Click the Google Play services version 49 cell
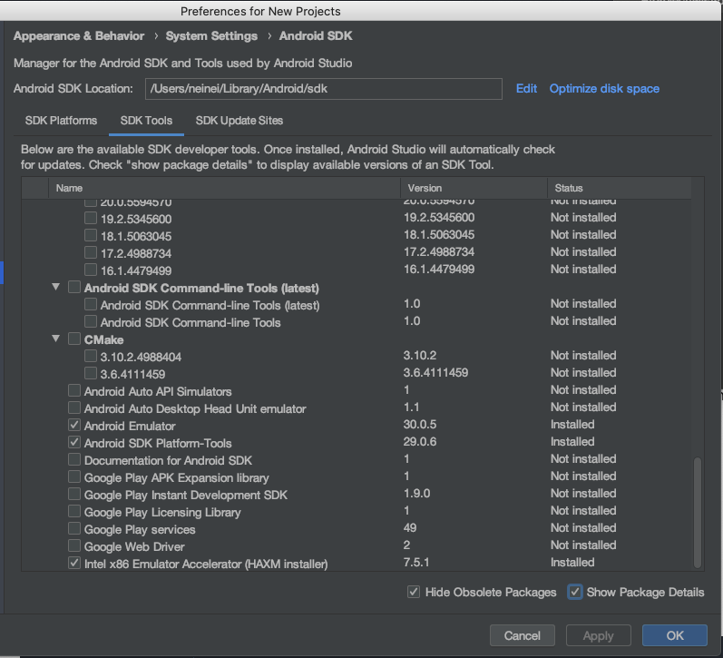 tap(410, 527)
